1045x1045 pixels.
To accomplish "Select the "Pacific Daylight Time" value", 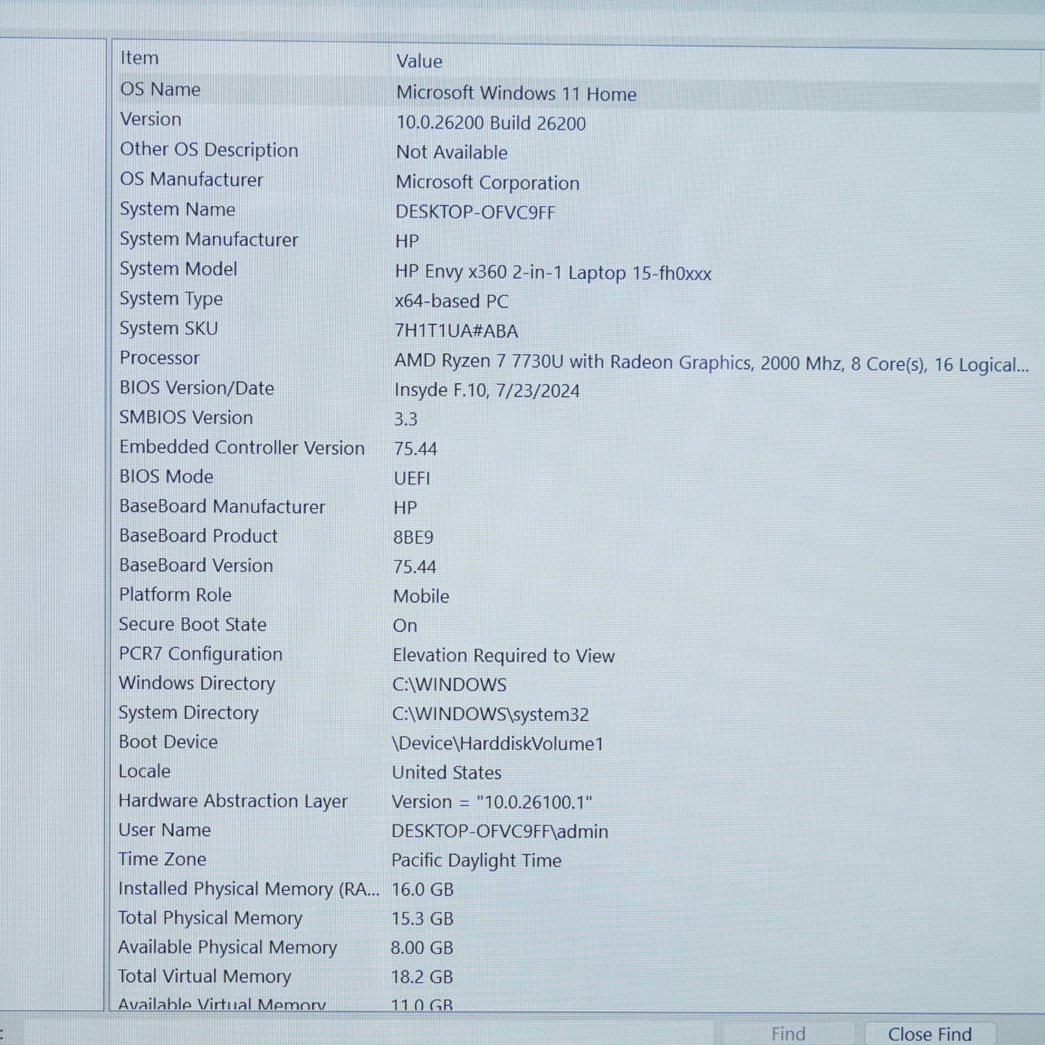I will (477, 861).
